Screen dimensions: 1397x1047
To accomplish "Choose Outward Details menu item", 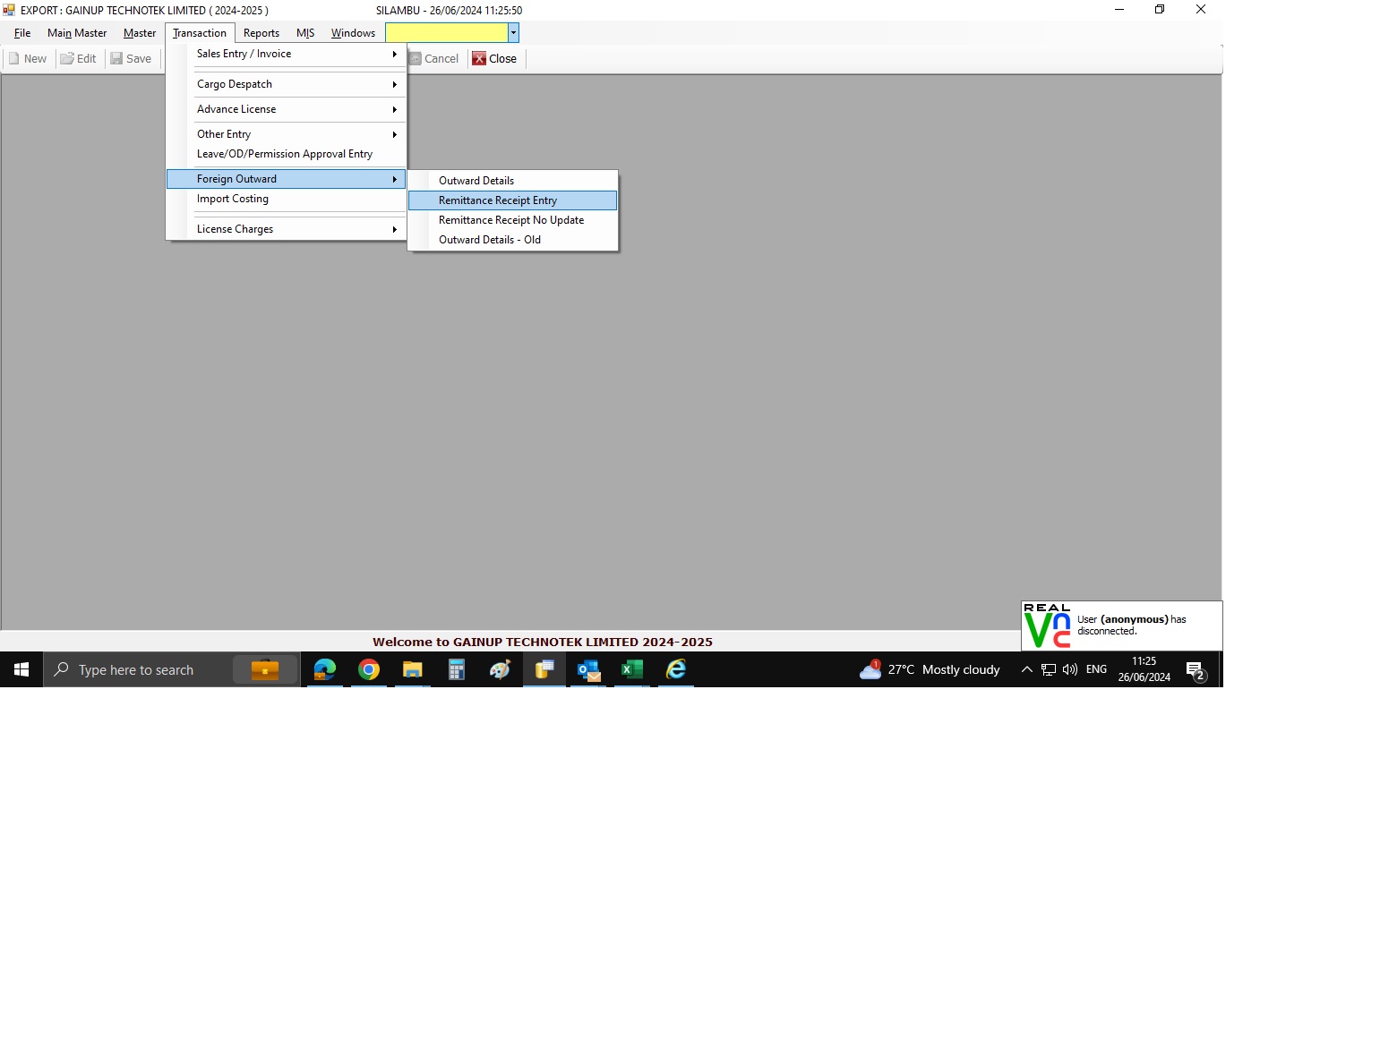I will pos(476,181).
